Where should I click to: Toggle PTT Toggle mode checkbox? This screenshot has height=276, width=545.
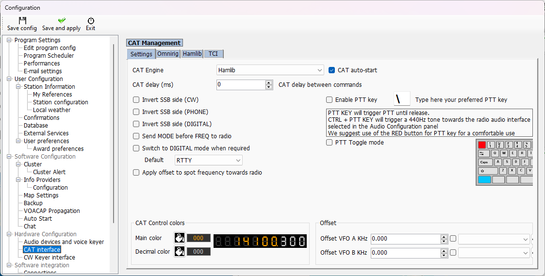[329, 143]
